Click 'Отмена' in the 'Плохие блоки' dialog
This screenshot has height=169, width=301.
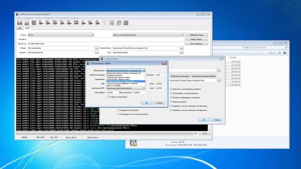click(x=159, y=103)
